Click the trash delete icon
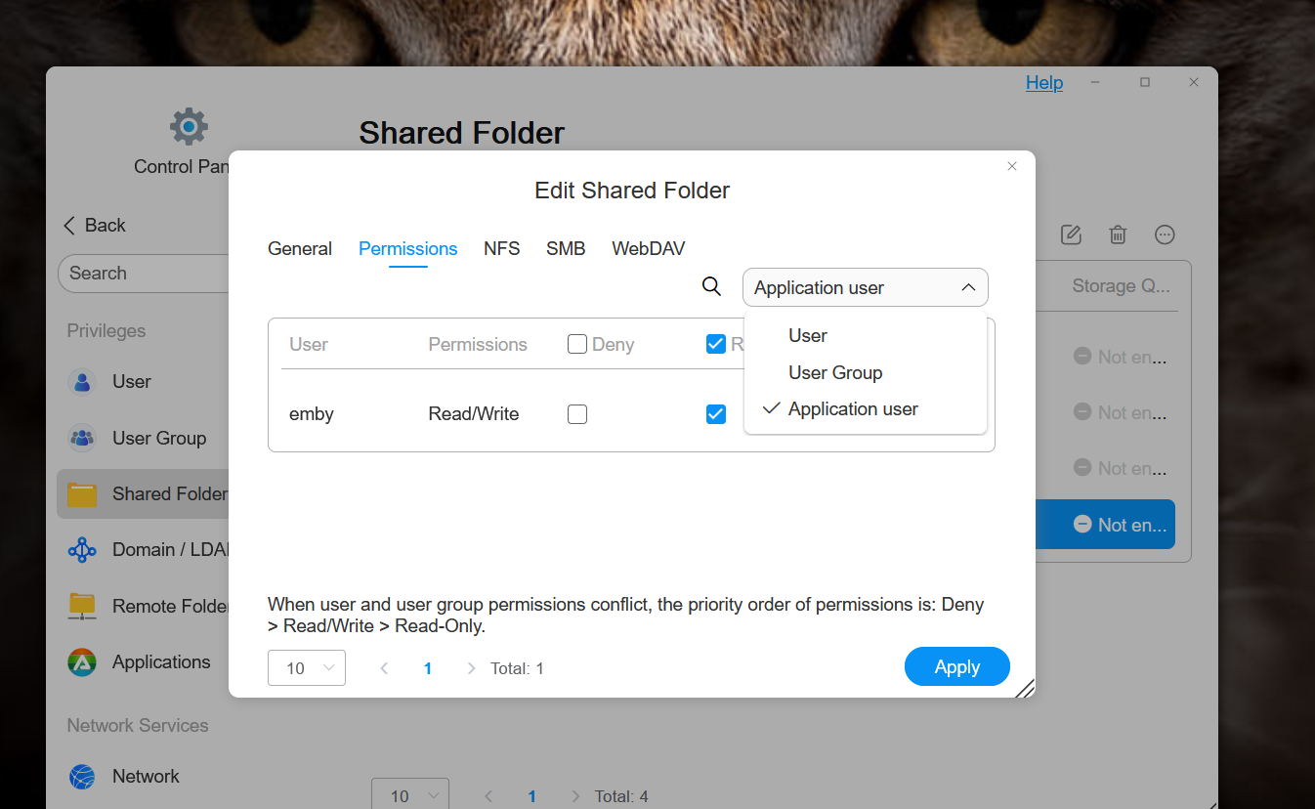This screenshot has width=1315, height=809. (1118, 234)
